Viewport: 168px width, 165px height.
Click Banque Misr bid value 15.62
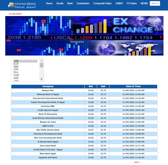coord(91,91)
